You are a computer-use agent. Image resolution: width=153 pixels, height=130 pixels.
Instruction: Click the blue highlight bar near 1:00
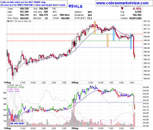114,33
